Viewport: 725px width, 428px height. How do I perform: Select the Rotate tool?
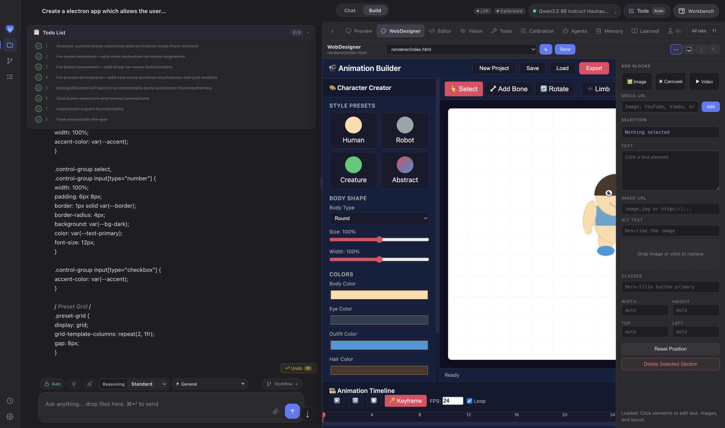554,89
